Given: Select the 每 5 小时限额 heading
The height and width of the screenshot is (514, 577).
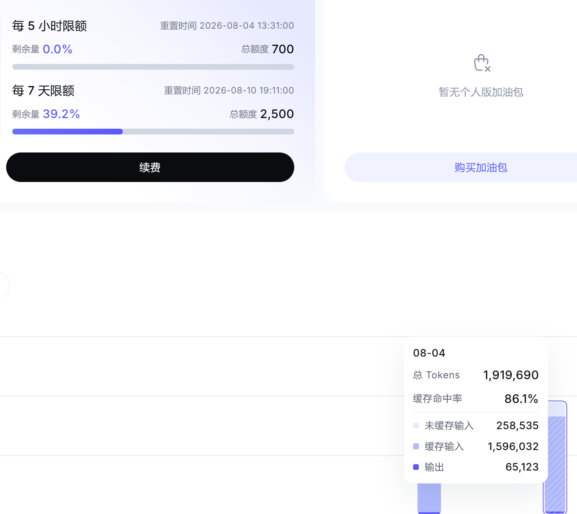Looking at the screenshot, I should pyautogui.click(x=50, y=26).
